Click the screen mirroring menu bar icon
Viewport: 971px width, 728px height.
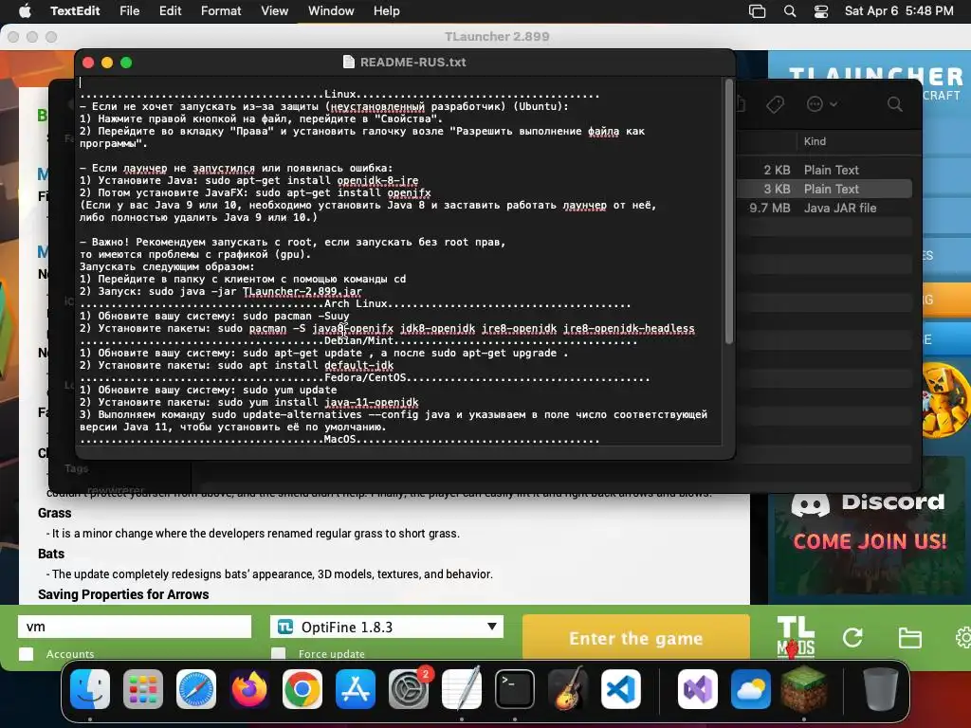(x=757, y=11)
